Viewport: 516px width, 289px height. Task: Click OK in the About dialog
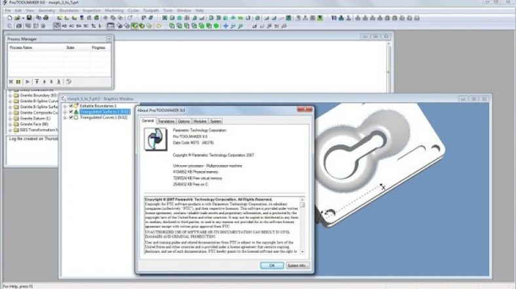pyautogui.click(x=272, y=265)
